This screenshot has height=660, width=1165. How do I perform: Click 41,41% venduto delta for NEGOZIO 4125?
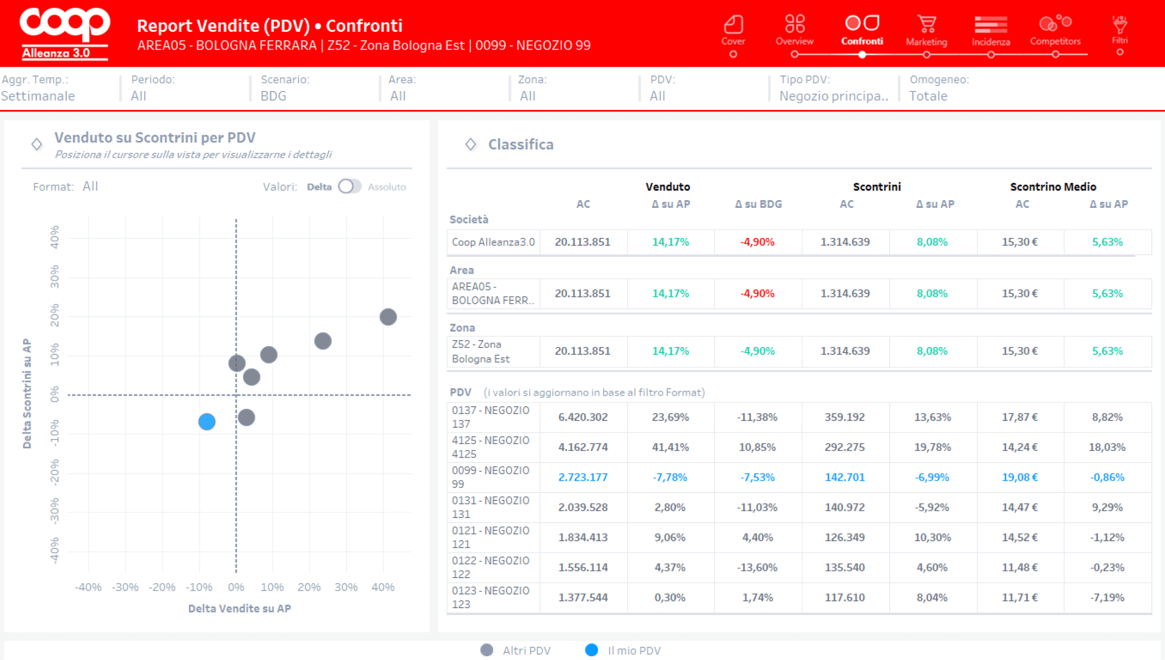point(670,447)
